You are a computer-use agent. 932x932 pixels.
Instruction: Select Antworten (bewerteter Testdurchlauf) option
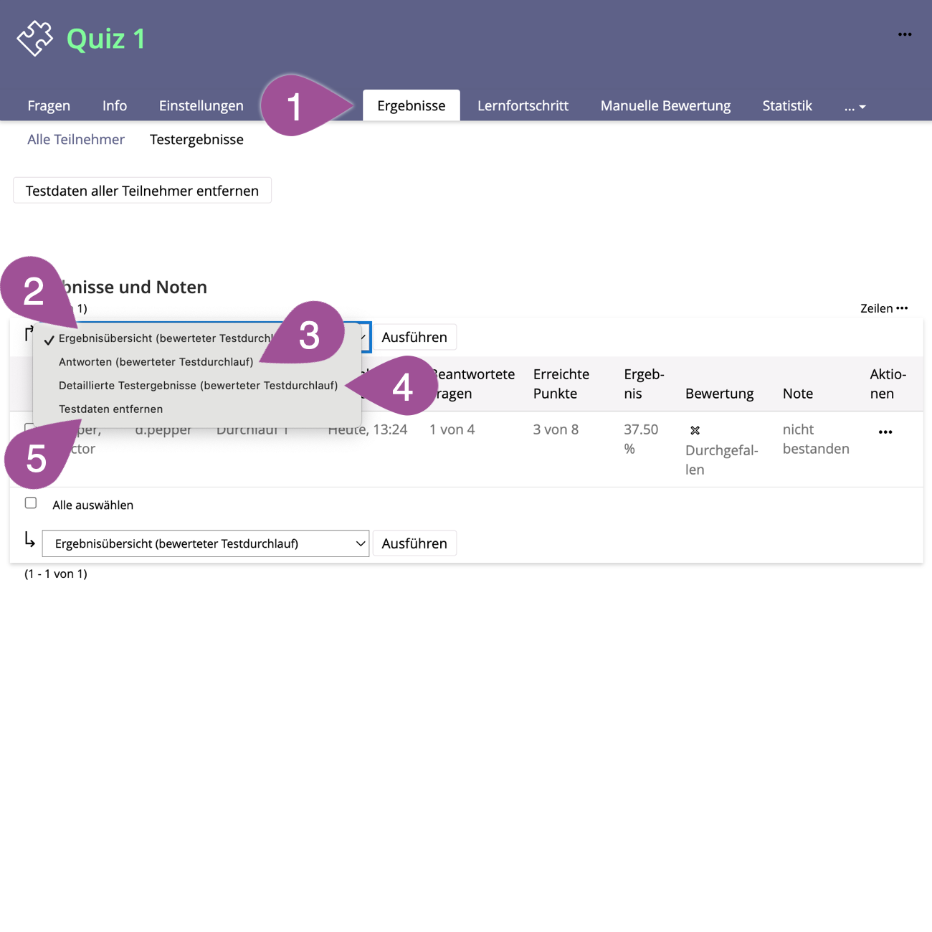(x=156, y=362)
